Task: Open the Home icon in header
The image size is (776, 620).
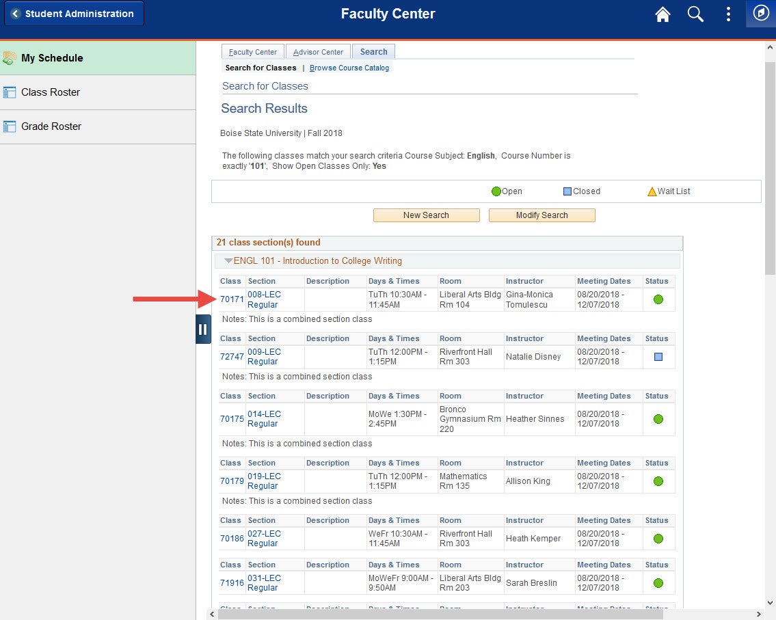Action: (x=663, y=14)
